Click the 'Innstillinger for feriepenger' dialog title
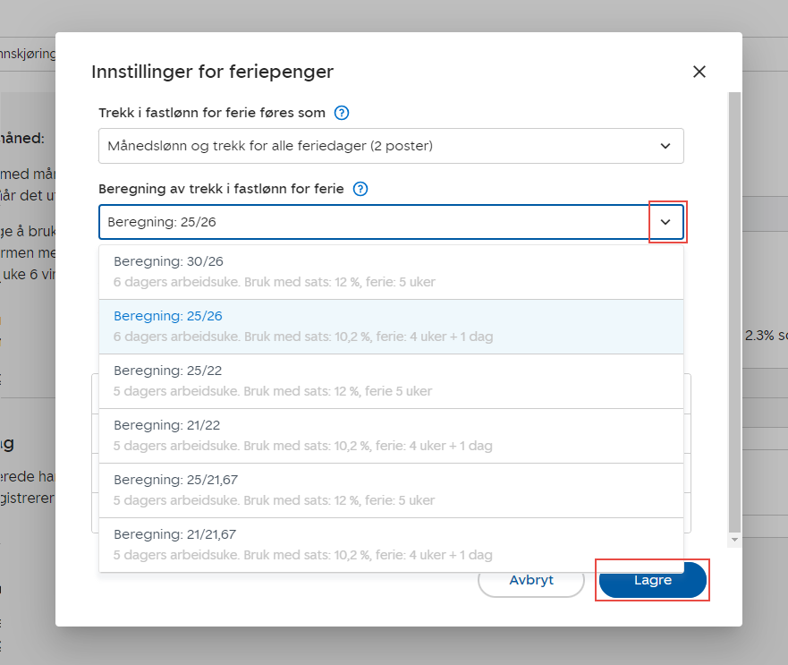Image resolution: width=788 pixels, height=665 pixels. pyautogui.click(x=213, y=72)
